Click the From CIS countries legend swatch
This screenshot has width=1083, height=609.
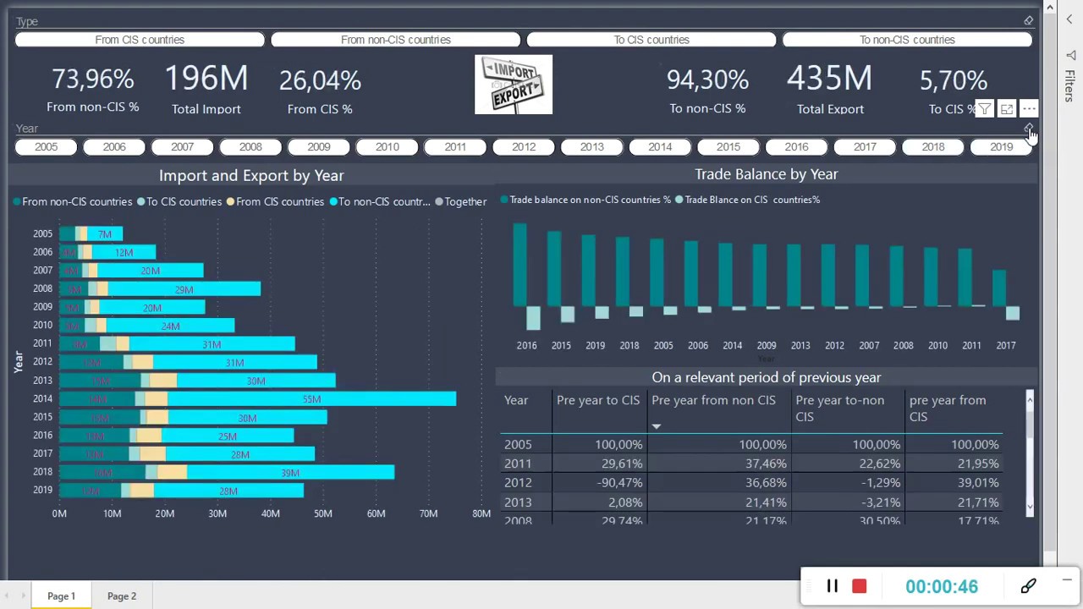pos(230,202)
